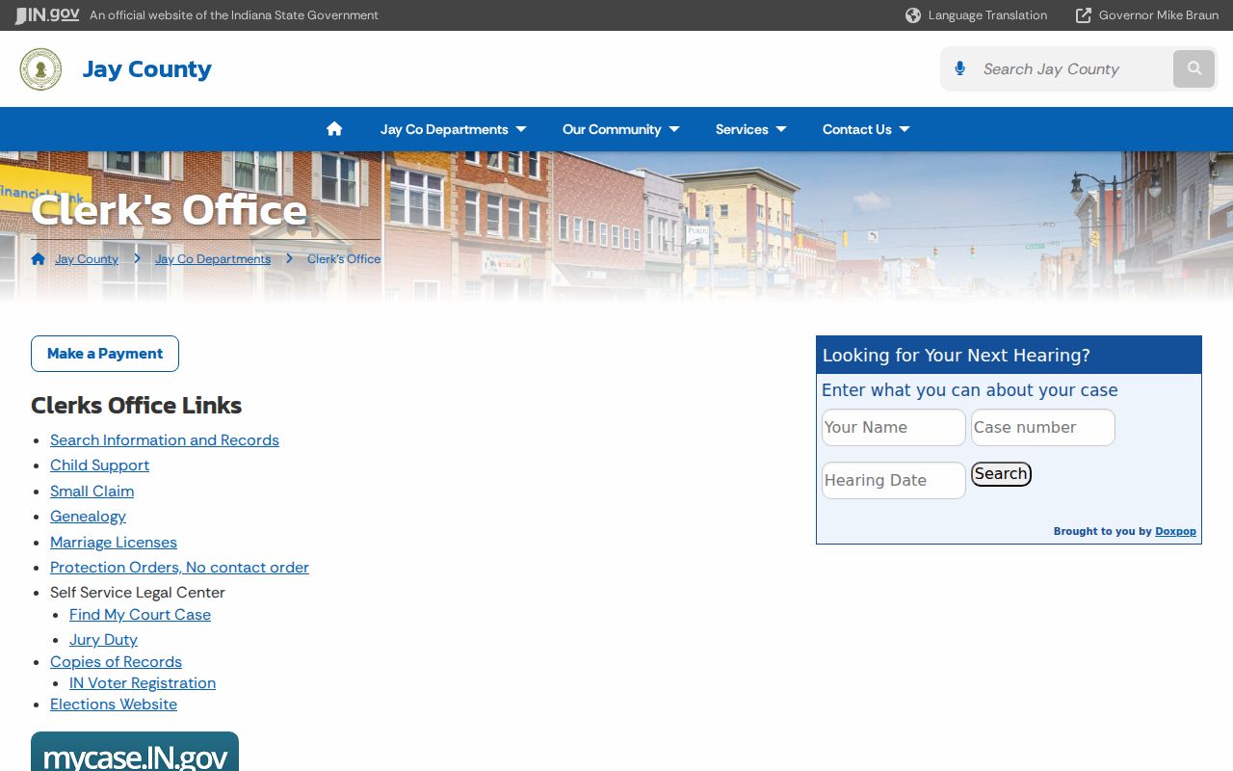Focus the Hearing Date input field
Image resolution: width=1233 pixels, height=771 pixels.
click(894, 481)
